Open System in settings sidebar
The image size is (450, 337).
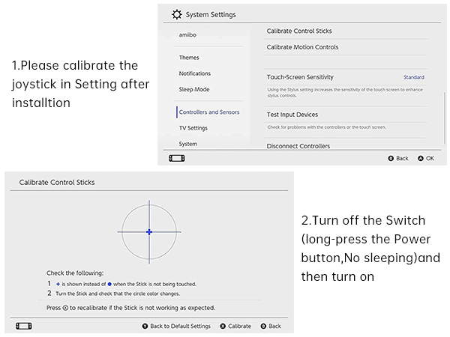(188, 144)
